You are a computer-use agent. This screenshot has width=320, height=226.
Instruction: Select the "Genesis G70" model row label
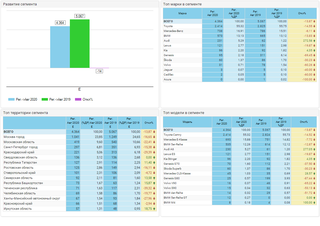(172, 164)
